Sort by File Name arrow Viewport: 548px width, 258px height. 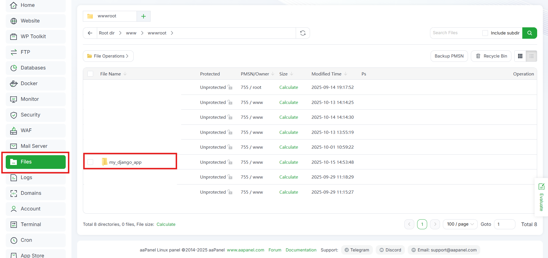[125, 74]
